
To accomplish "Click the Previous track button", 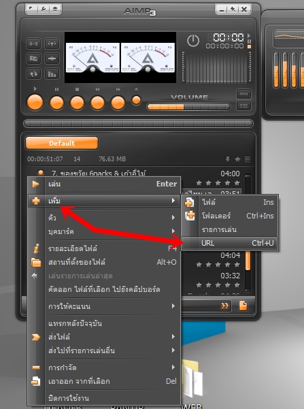I will (97, 103).
